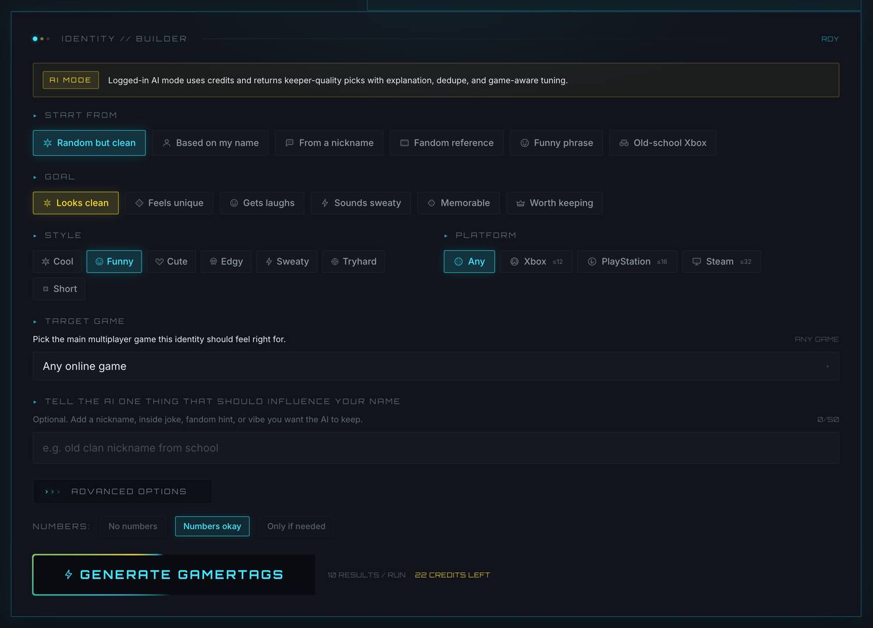Click the Xbox logo icon
The height and width of the screenshot is (628, 873).
pos(514,262)
